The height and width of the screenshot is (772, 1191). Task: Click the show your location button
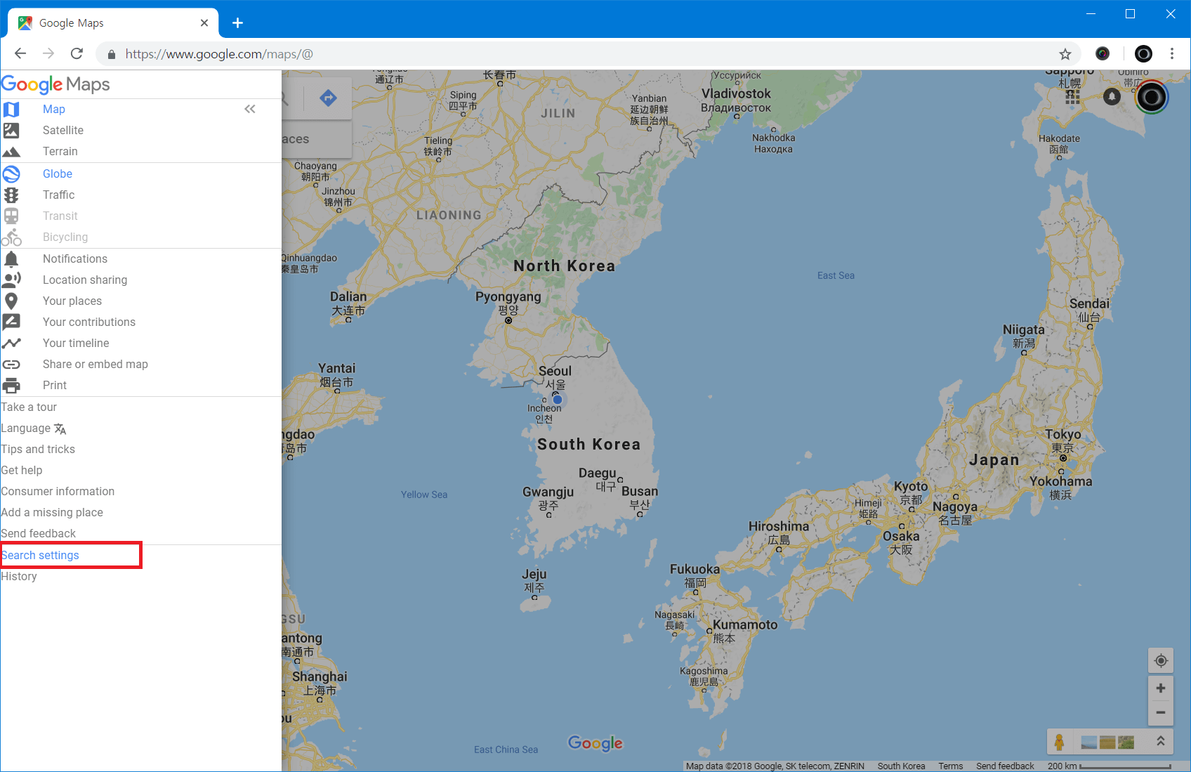click(1161, 661)
